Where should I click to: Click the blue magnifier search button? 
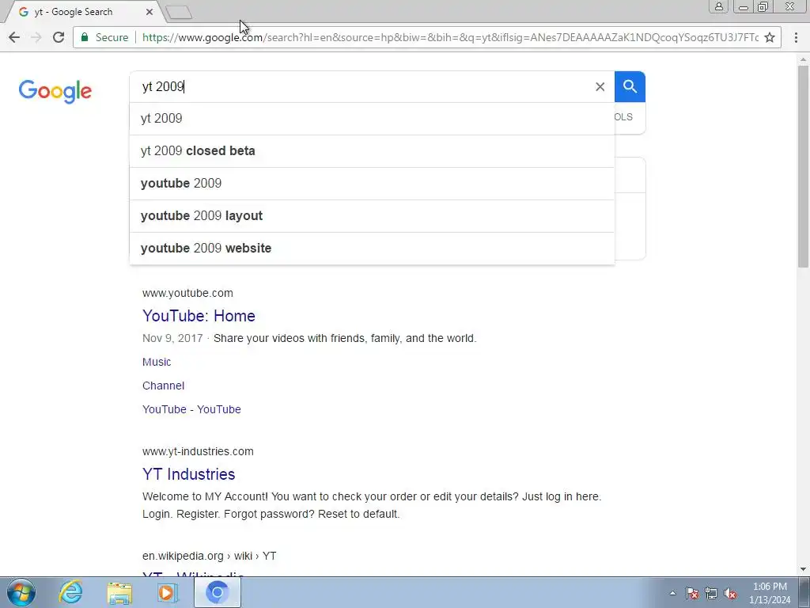coord(630,87)
